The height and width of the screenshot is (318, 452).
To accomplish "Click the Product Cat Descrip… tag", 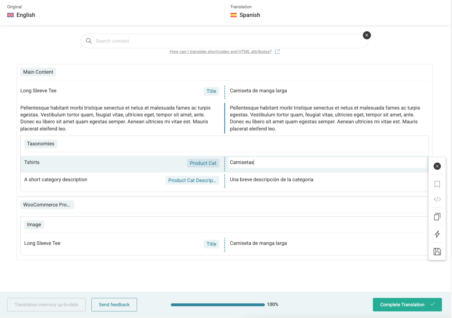I will pyautogui.click(x=192, y=180).
